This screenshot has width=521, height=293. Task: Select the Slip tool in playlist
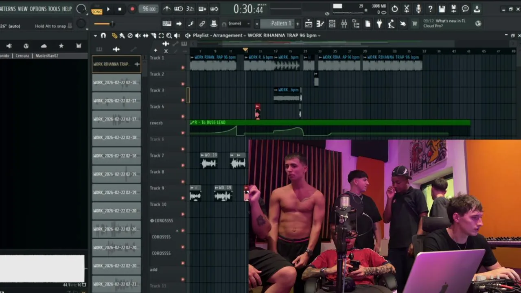146,36
